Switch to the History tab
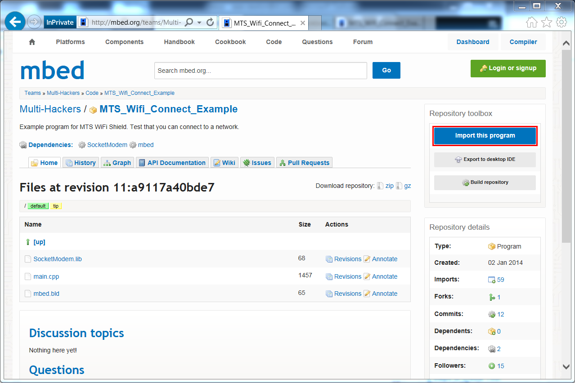The height and width of the screenshot is (383, 575). click(x=81, y=163)
